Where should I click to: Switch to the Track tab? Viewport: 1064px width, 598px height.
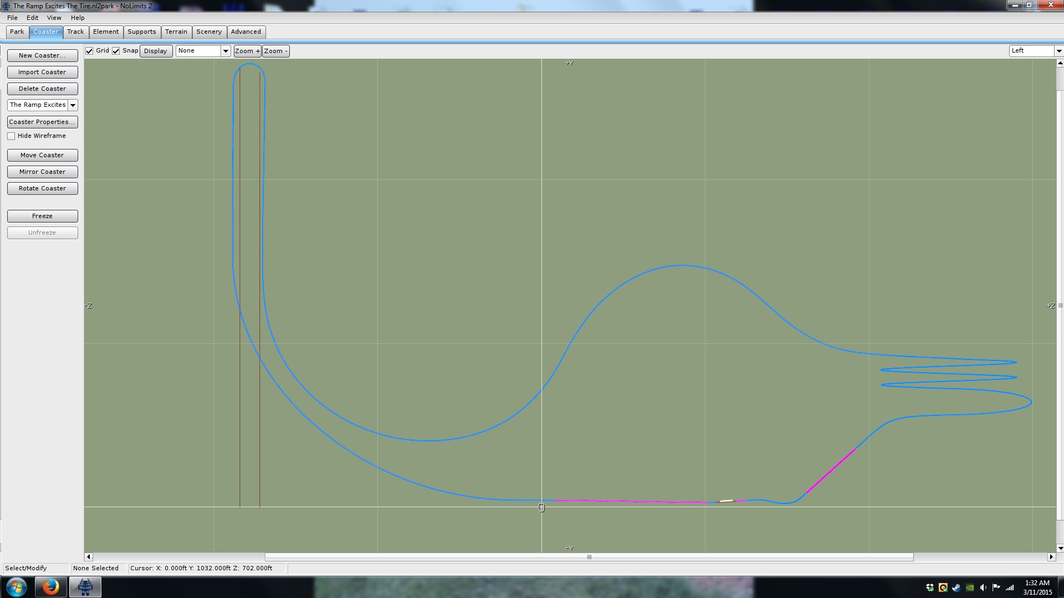pos(75,32)
